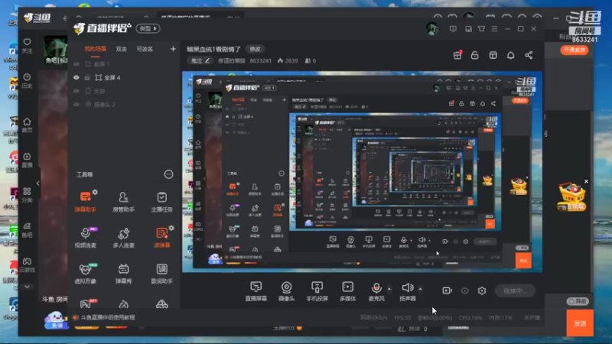Start 多人连麦 from toolbox

pyautogui.click(x=123, y=237)
